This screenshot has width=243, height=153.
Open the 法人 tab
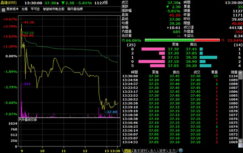[x=153, y=150]
